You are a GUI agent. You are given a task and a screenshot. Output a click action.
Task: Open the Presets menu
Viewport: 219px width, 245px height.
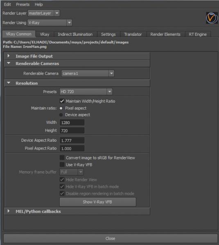23,4
